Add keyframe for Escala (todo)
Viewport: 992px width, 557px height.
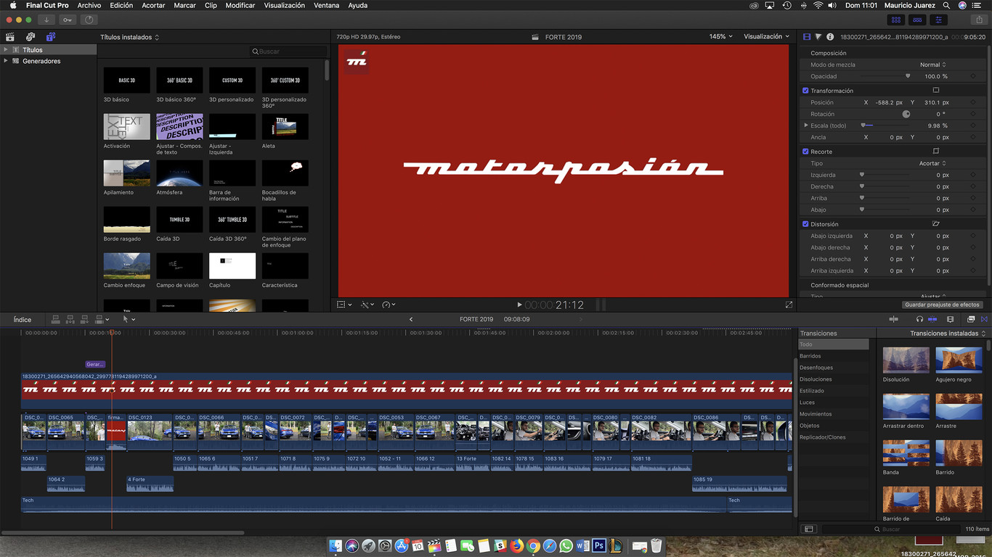point(973,125)
